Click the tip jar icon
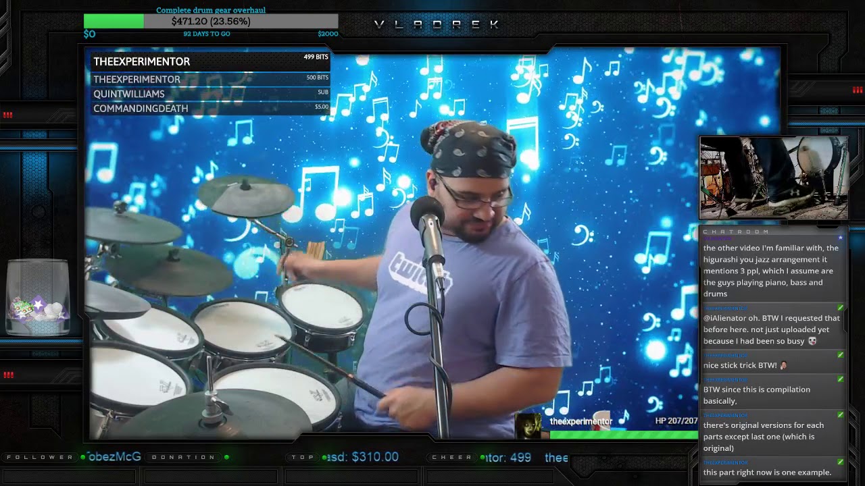 tap(38, 298)
